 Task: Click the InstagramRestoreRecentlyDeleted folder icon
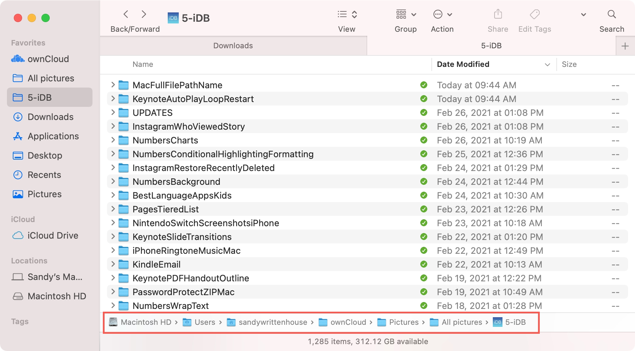tap(124, 168)
